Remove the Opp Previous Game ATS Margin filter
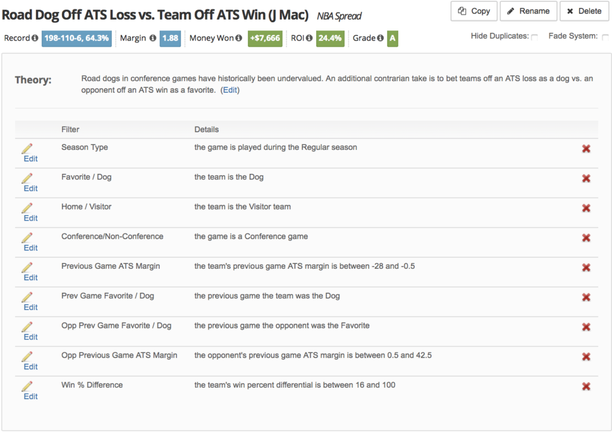Image resolution: width=612 pixels, height=432 pixels. (x=586, y=356)
